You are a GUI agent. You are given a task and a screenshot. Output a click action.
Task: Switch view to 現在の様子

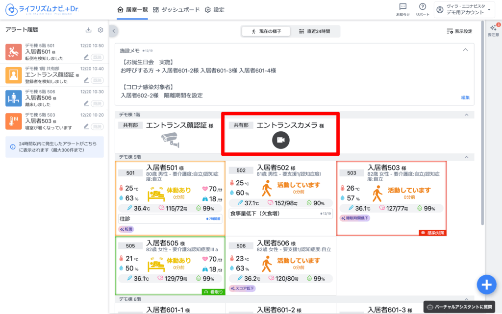click(266, 31)
